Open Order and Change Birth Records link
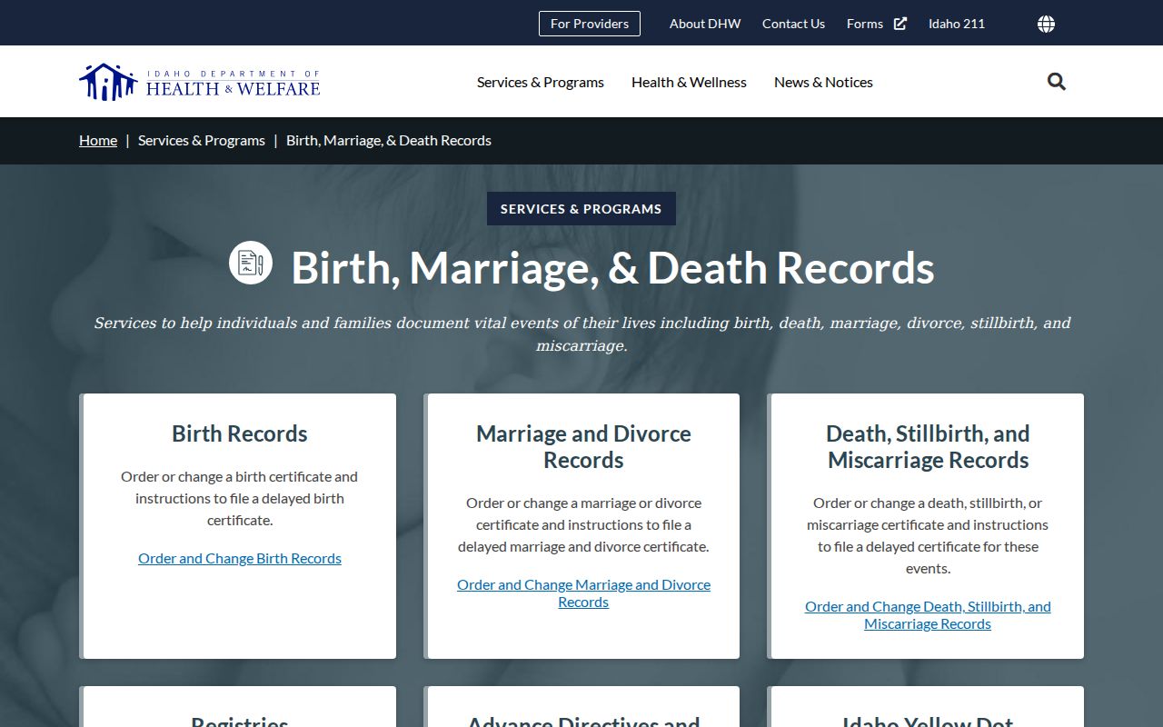Image resolution: width=1163 pixels, height=727 pixels. [x=240, y=558]
